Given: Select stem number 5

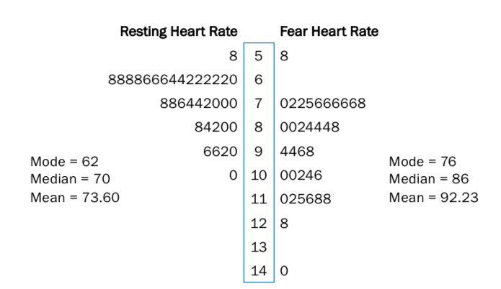Looking at the screenshot, I should [259, 55].
